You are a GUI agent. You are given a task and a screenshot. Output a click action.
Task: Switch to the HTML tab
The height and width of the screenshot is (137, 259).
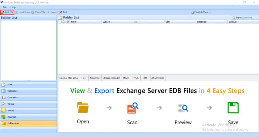point(136,78)
